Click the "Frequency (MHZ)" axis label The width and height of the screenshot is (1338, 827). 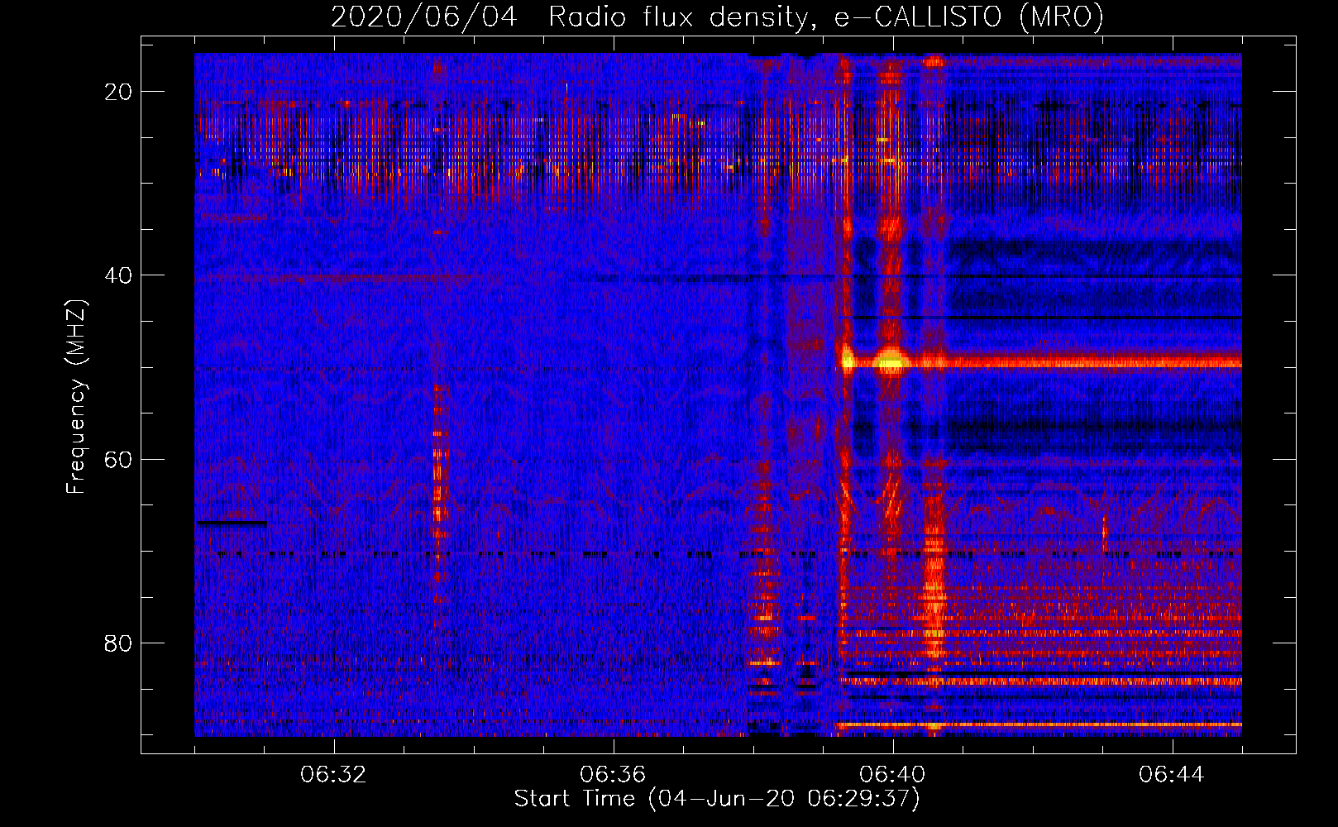[x=76, y=397]
